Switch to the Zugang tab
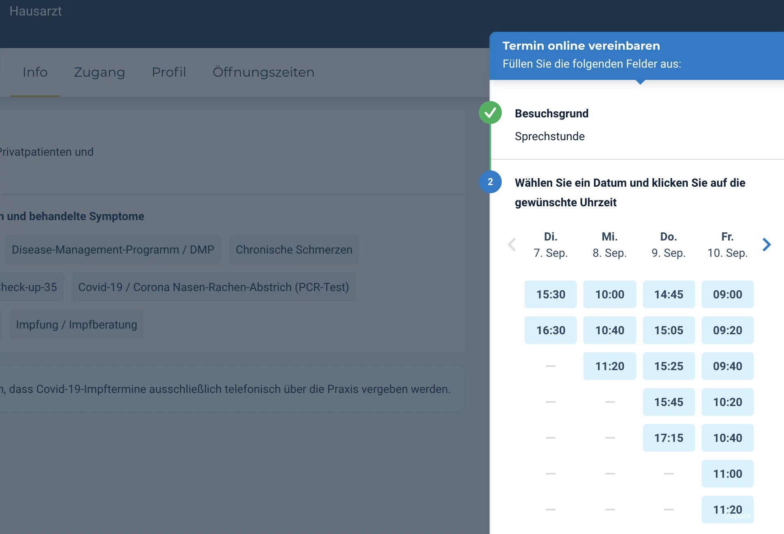Image resolution: width=784 pixels, height=534 pixels. (x=100, y=72)
